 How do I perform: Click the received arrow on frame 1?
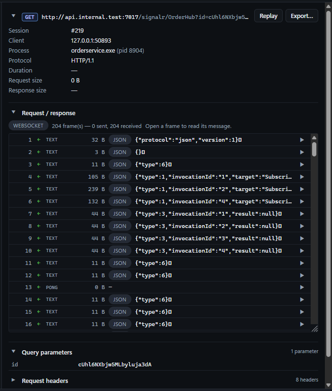point(39,140)
